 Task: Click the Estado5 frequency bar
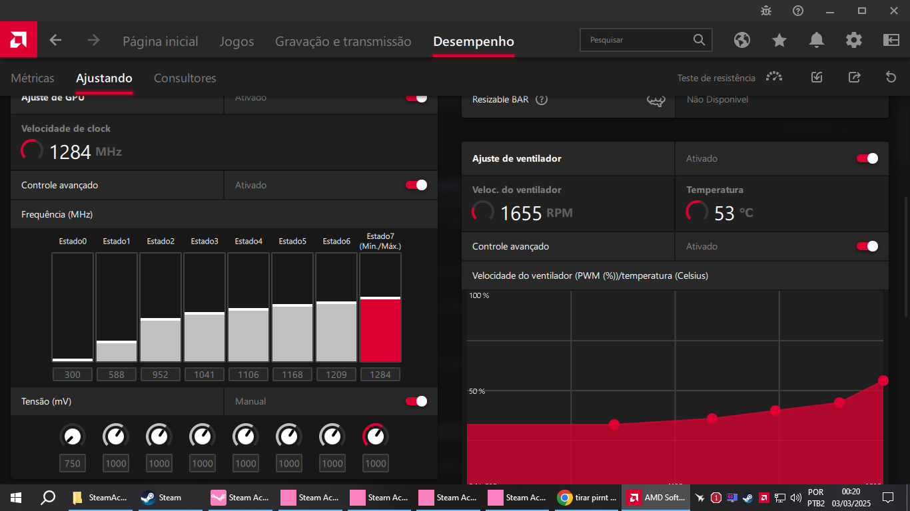[292, 307]
